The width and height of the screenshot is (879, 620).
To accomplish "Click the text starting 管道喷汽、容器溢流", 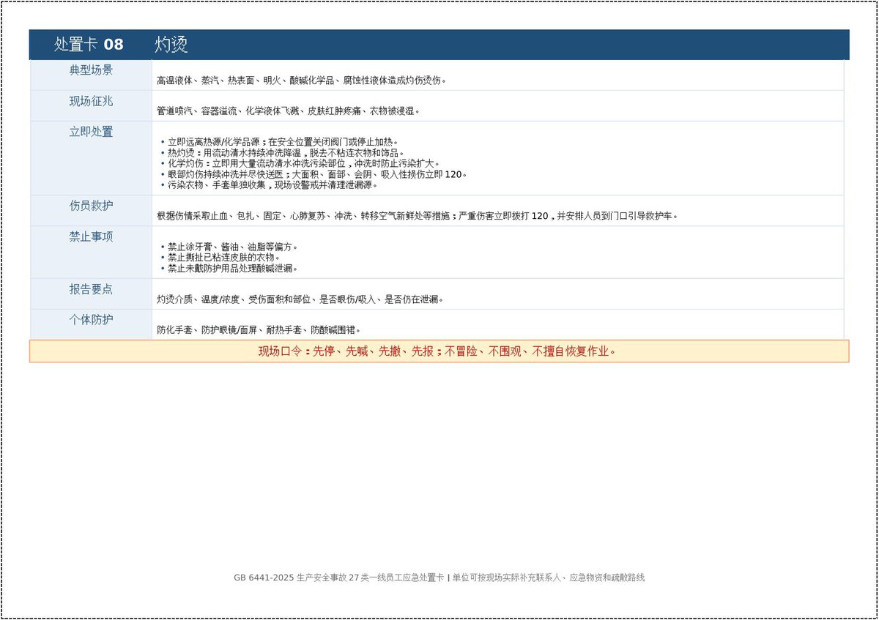I will pyautogui.click(x=289, y=111).
